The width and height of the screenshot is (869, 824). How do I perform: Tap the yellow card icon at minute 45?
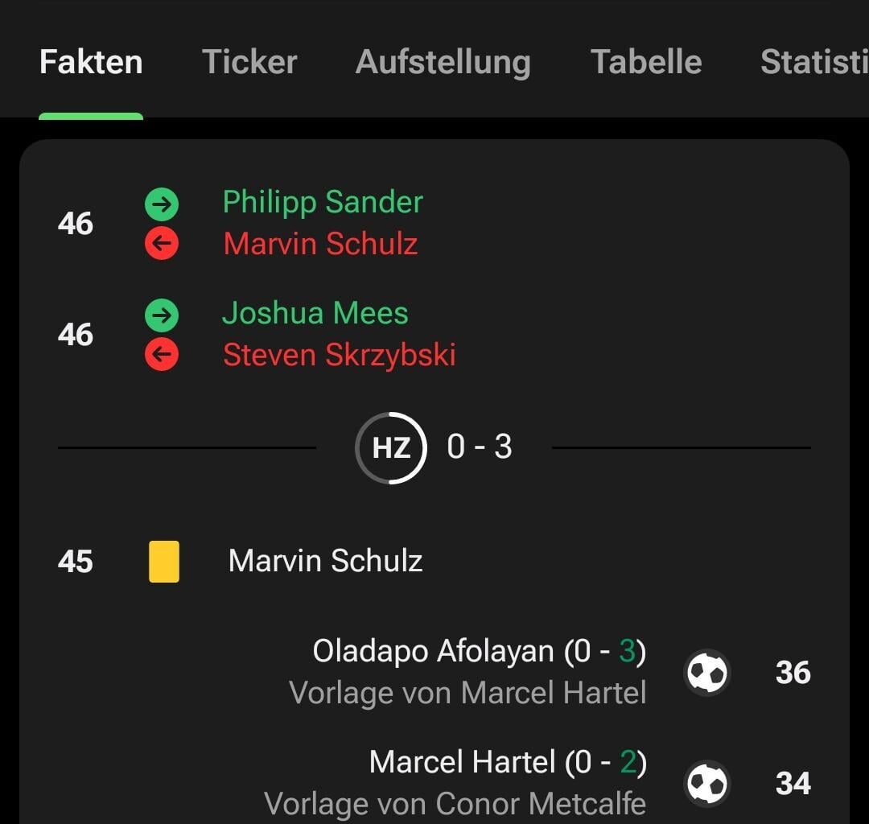[x=164, y=561]
